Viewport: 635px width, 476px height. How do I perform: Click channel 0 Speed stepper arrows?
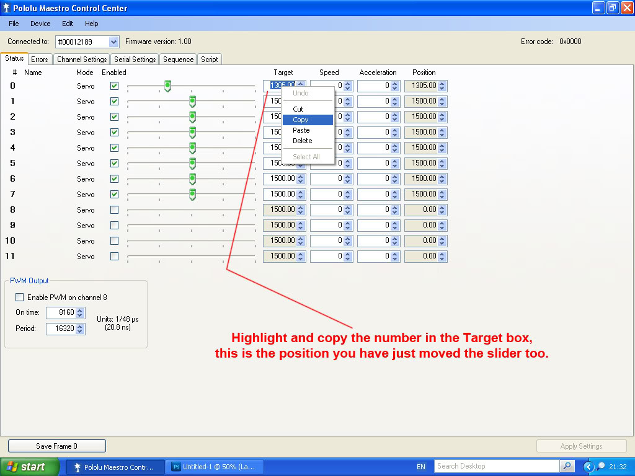point(348,86)
